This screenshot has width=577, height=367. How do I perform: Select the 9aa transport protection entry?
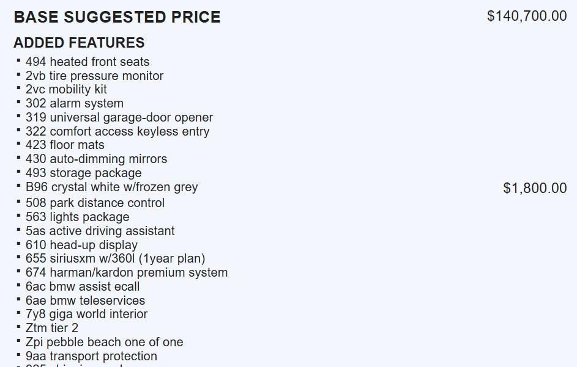(x=91, y=356)
